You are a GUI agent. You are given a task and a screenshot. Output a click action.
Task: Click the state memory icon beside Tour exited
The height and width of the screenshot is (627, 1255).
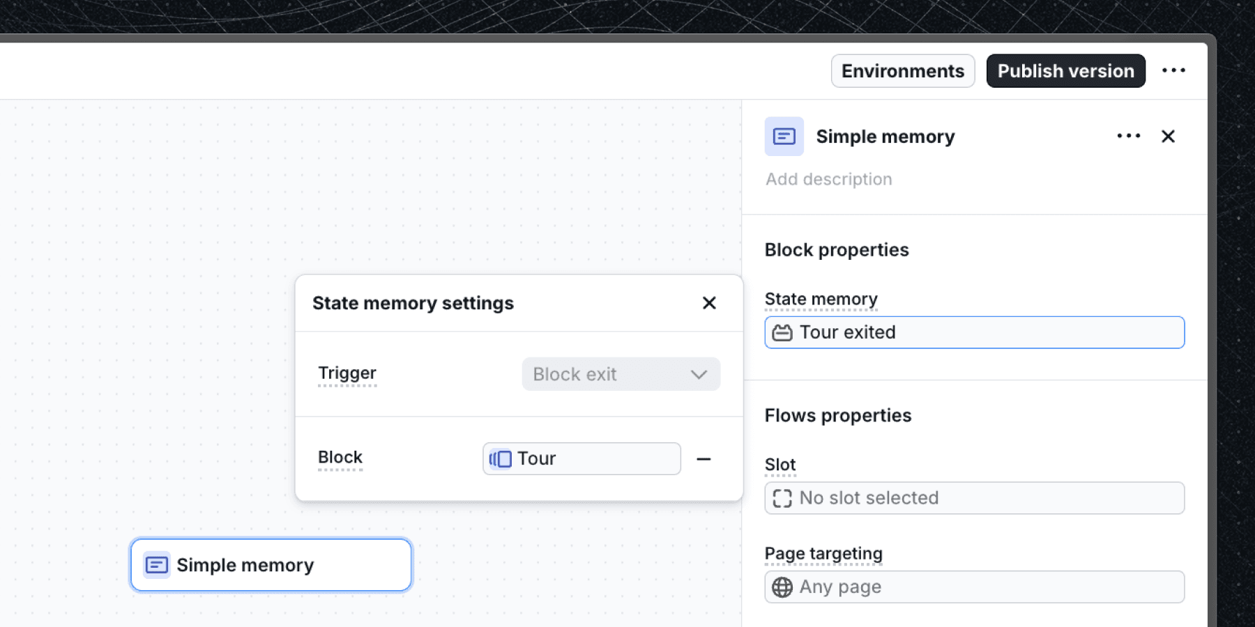click(783, 332)
